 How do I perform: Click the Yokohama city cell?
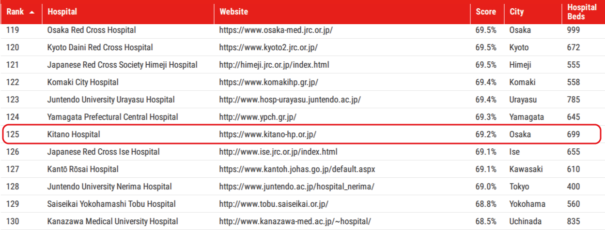527,204
